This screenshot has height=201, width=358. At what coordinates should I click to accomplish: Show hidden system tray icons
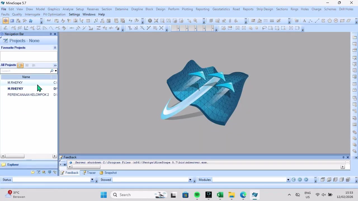tap(289, 195)
